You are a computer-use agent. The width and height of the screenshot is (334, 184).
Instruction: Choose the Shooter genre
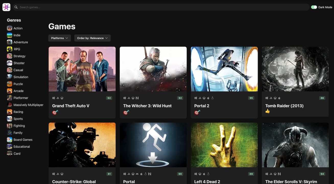(19, 63)
